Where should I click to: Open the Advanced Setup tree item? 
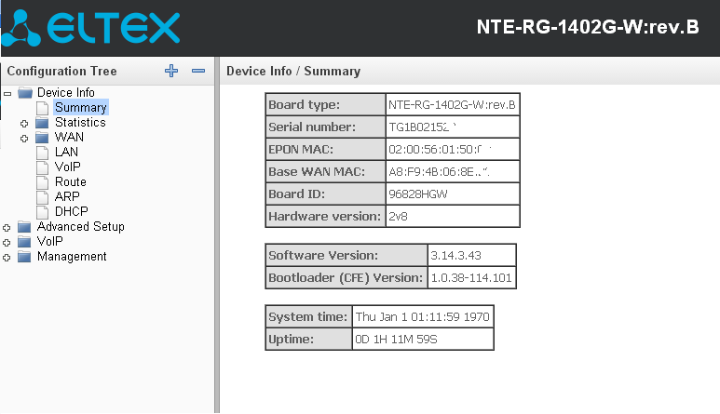point(80,226)
